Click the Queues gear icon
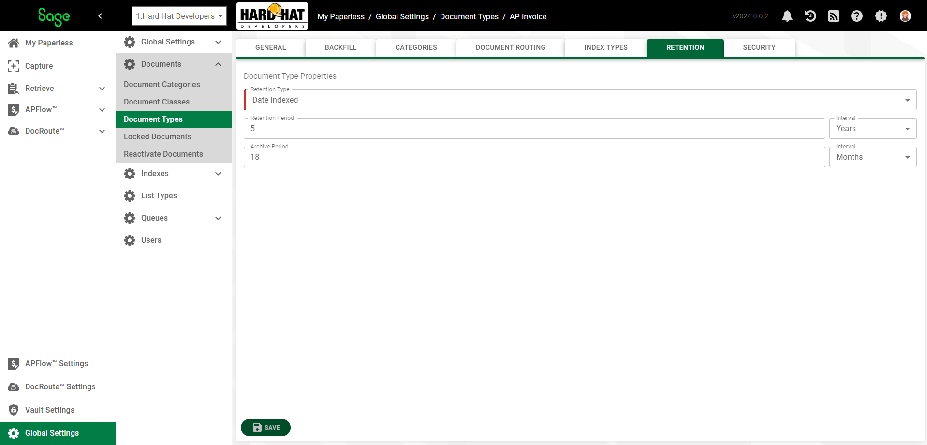This screenshot has width=927, height=445. [130, 218]
